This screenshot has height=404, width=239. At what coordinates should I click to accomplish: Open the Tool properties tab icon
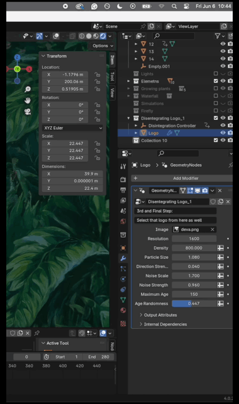[x=123, y=167]
